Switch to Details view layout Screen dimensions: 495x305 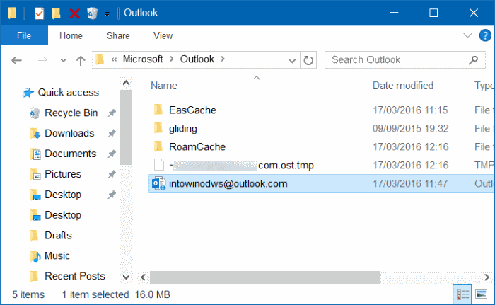pos(462,294)
